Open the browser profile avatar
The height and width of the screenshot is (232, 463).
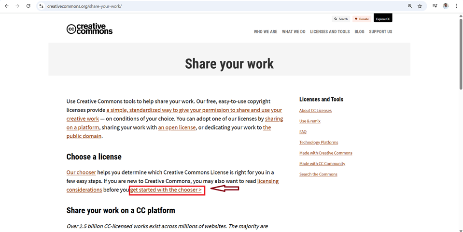pyautogui.click(x=446, y=6)
